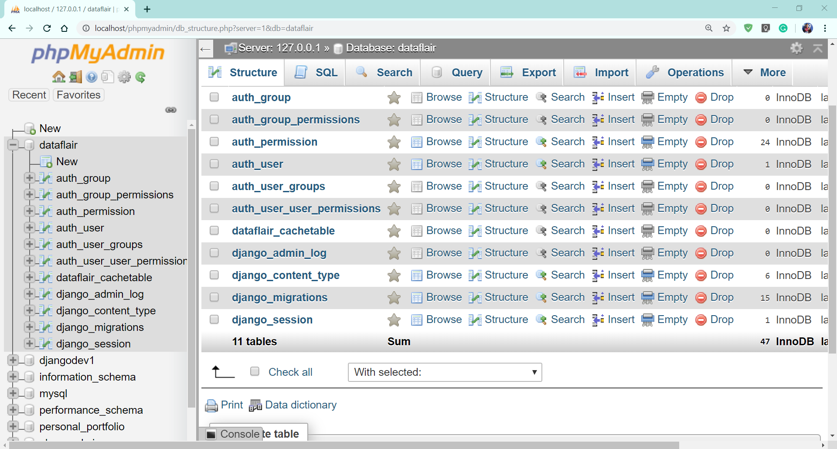Open page settings gear in header

pos(796,48)
